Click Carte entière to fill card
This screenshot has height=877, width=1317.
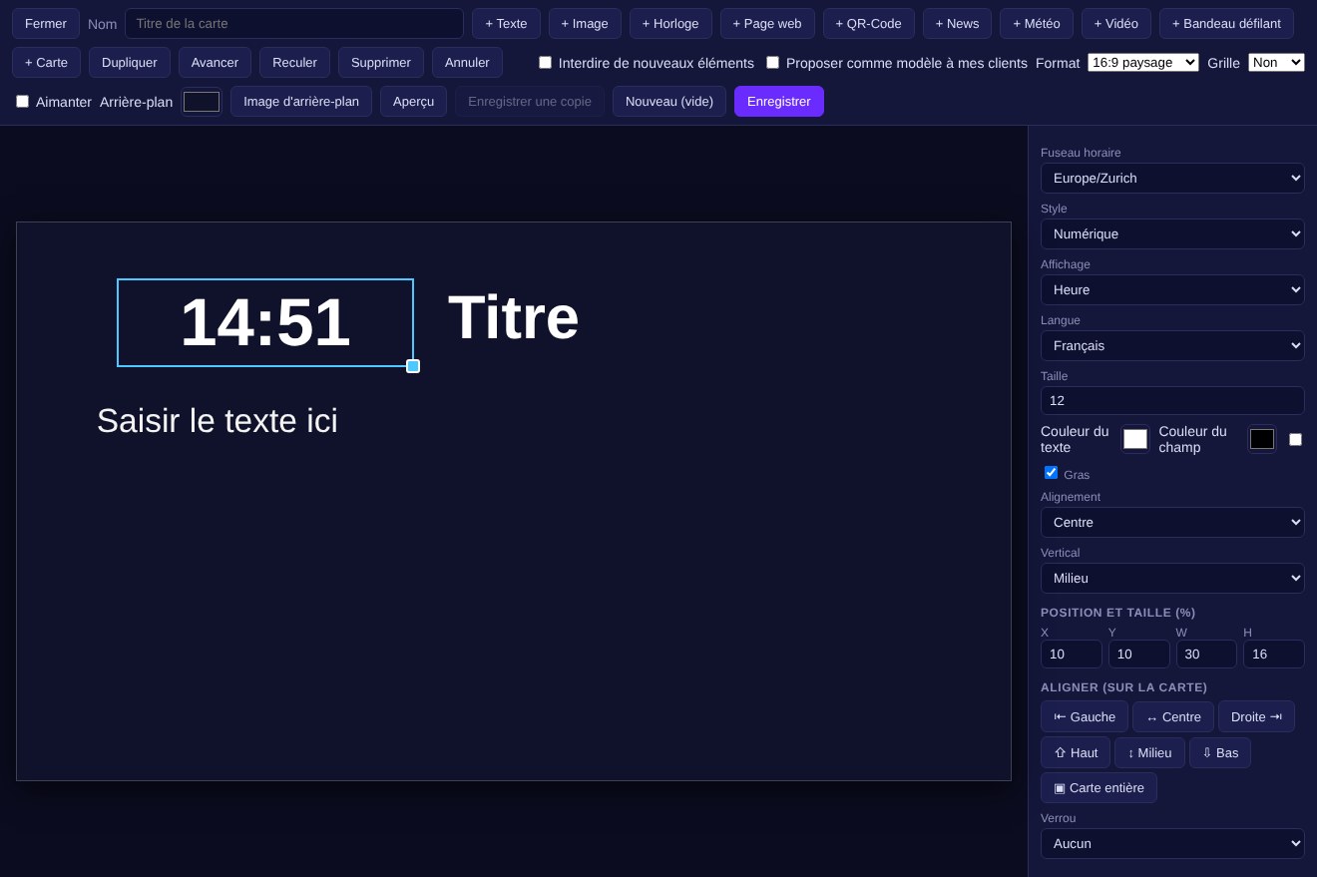tap(1098, 787)
